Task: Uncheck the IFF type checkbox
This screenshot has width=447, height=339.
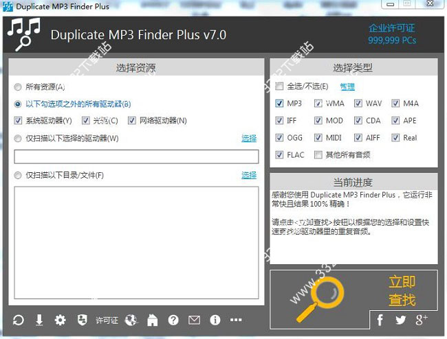Action: click(279, 121)
